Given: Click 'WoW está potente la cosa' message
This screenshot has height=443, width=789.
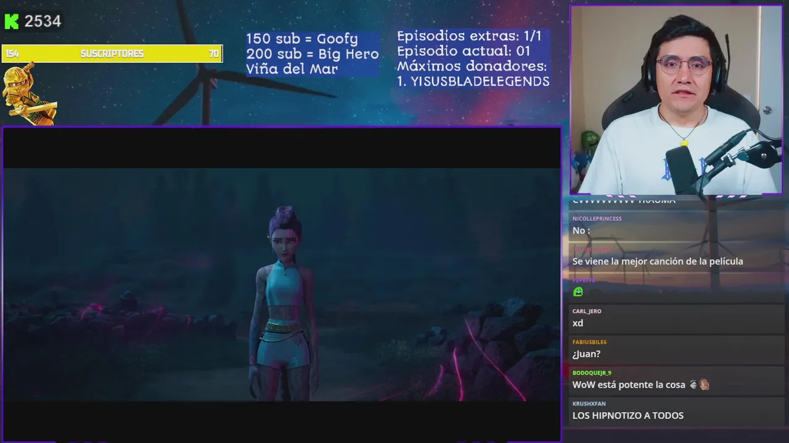Looking at the screenshot, I should coord(629,385).
